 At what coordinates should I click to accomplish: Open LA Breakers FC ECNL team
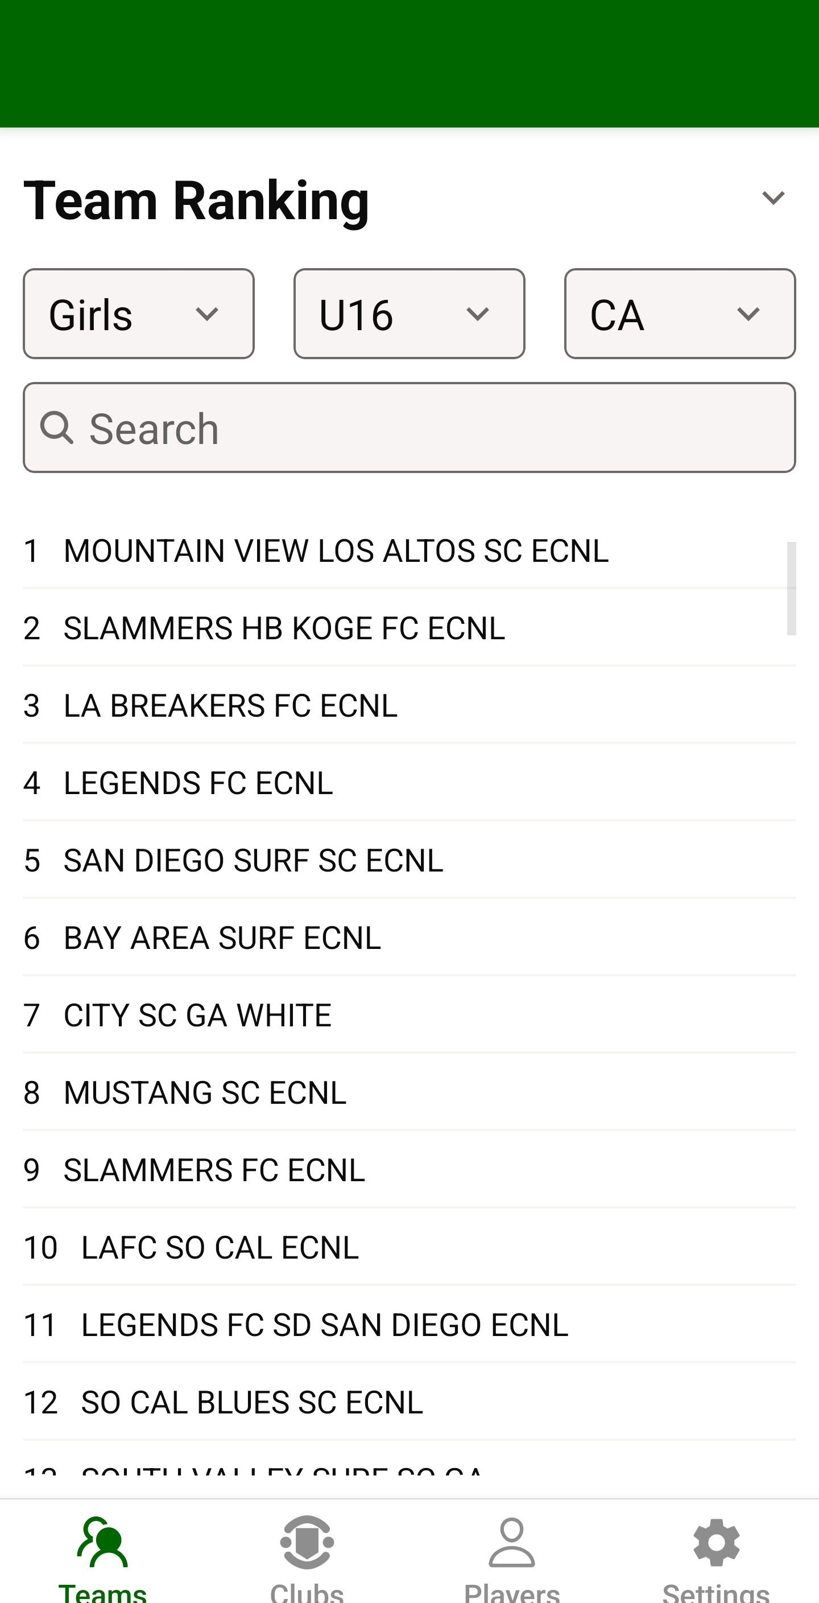[230, 706]
